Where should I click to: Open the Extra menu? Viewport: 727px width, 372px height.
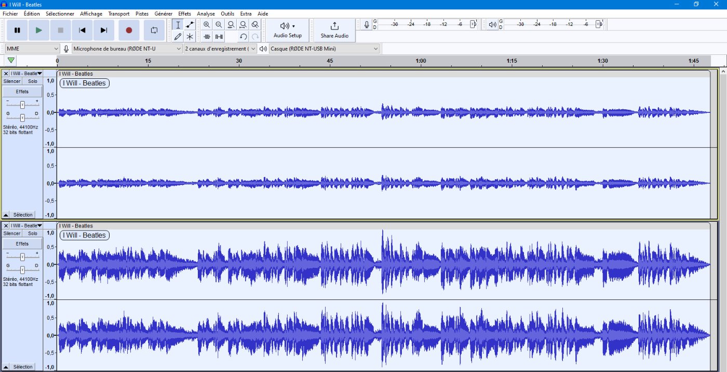pyautogui.click(x=246, y=13)
